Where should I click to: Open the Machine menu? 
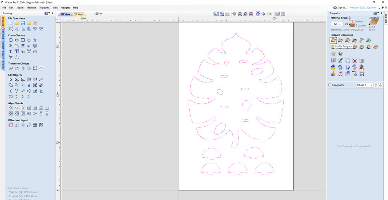point(31,8)
